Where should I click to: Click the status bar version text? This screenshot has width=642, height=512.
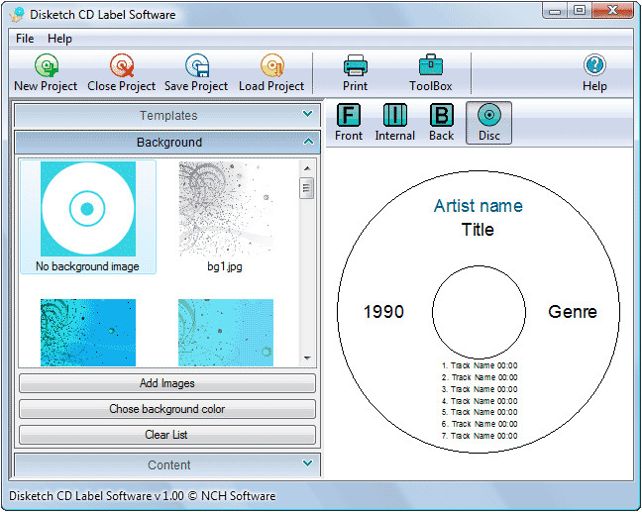(x=142, y=495)
